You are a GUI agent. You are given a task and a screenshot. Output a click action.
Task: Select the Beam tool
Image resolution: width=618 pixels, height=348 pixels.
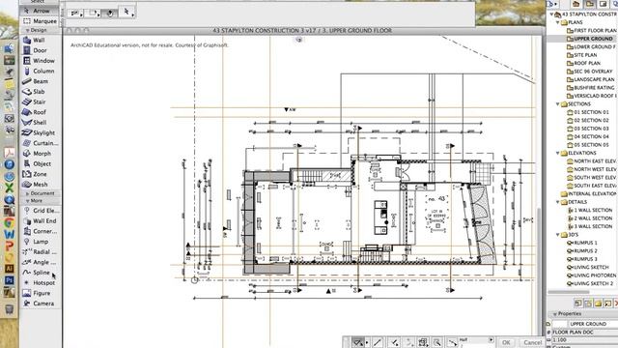(41, 81)
